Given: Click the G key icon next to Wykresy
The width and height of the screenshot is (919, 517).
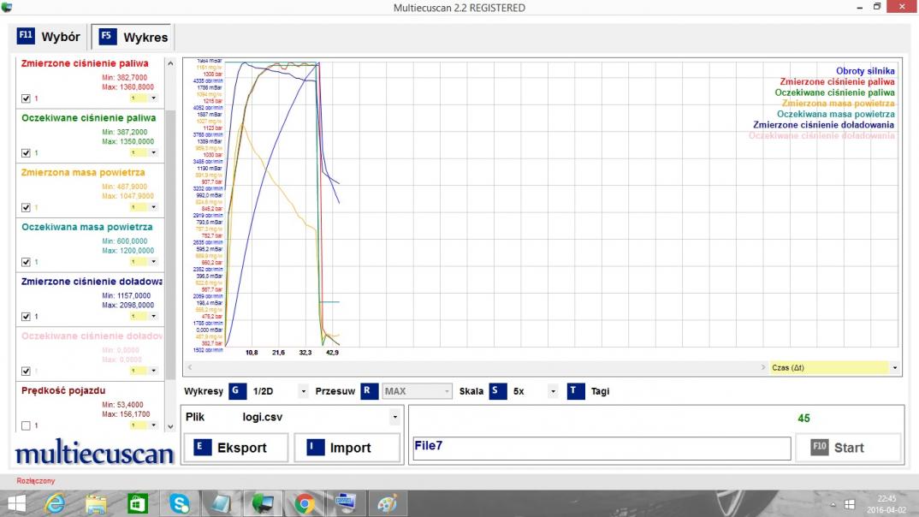Looking at the screenshot, I should (x=237, y=391).
